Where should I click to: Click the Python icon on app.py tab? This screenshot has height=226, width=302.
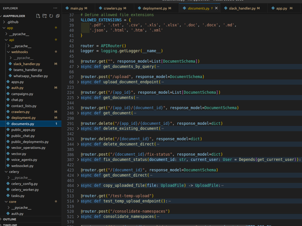coord(273,8)
